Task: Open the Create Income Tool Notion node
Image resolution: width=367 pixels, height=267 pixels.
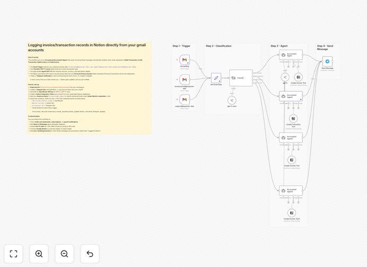Action: 292,160
